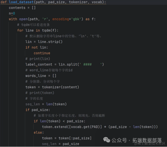Click the '# print(lin)' comment

pos(38,59)
